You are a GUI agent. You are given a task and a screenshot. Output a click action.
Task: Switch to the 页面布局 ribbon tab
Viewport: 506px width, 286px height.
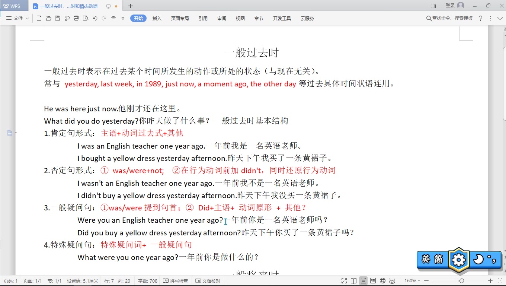point(180,18)
